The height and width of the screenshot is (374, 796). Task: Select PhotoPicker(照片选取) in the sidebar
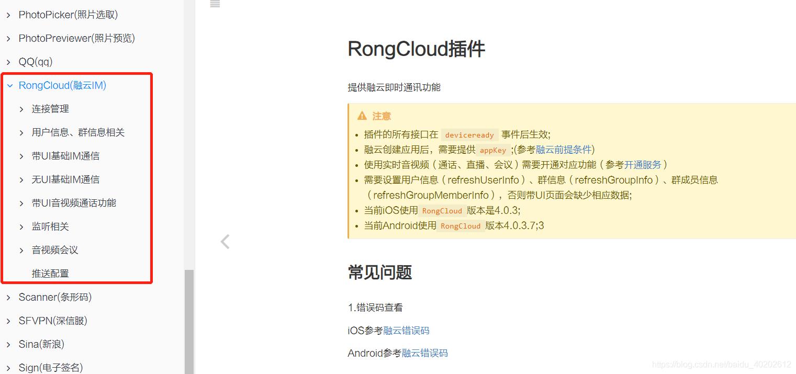(68, 14)
